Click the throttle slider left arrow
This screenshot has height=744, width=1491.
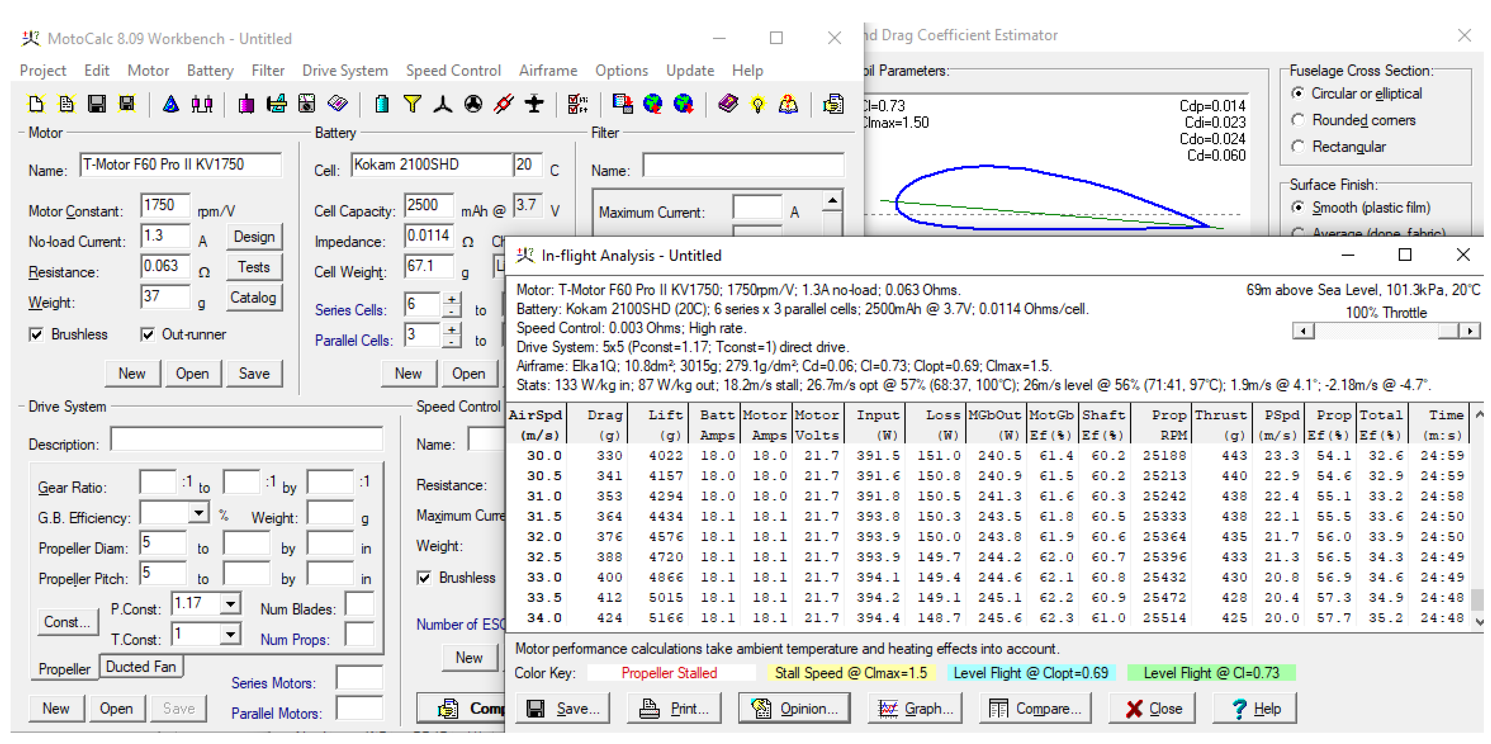click(x=1303, y=331)
